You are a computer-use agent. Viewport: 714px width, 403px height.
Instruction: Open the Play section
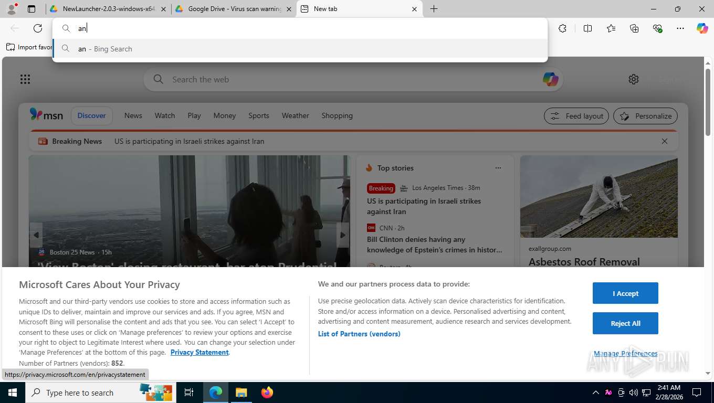point(194,115)
